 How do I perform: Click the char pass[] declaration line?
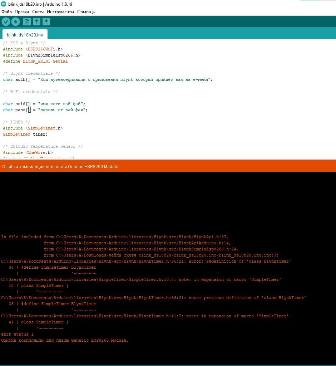coord(45,110)
